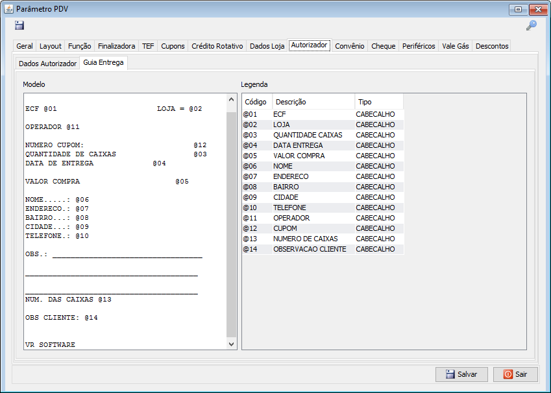Select the CIDADE legend row
Image resolution: width=551 pixels, height=393 pixels.
[x=323, y=197]
